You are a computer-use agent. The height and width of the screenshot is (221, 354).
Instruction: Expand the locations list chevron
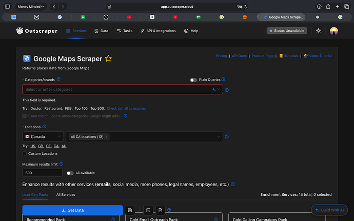[219, 136]
